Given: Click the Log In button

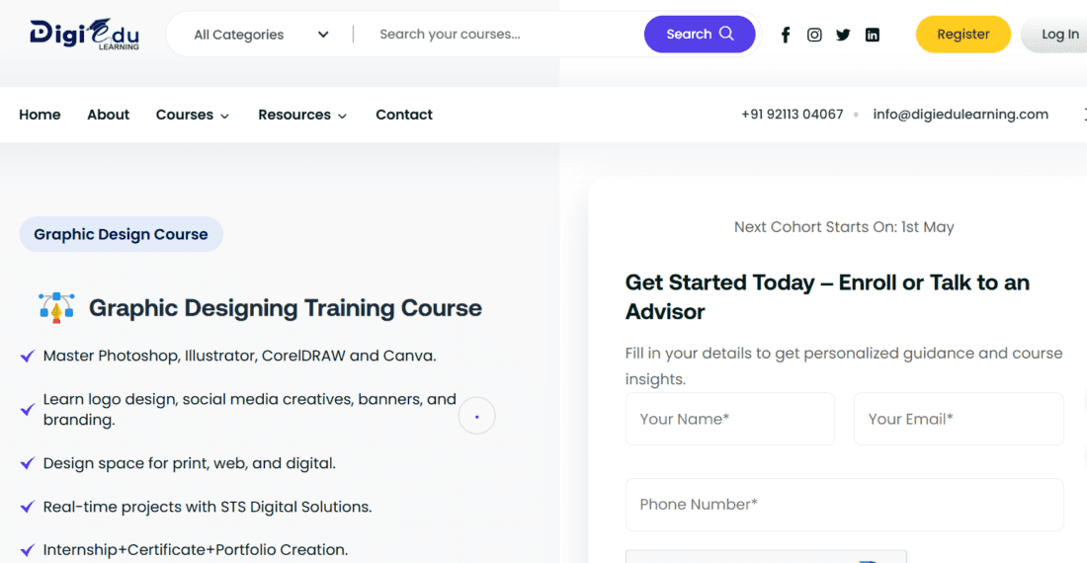Looking at the screenshot, I should point(1059,35).
